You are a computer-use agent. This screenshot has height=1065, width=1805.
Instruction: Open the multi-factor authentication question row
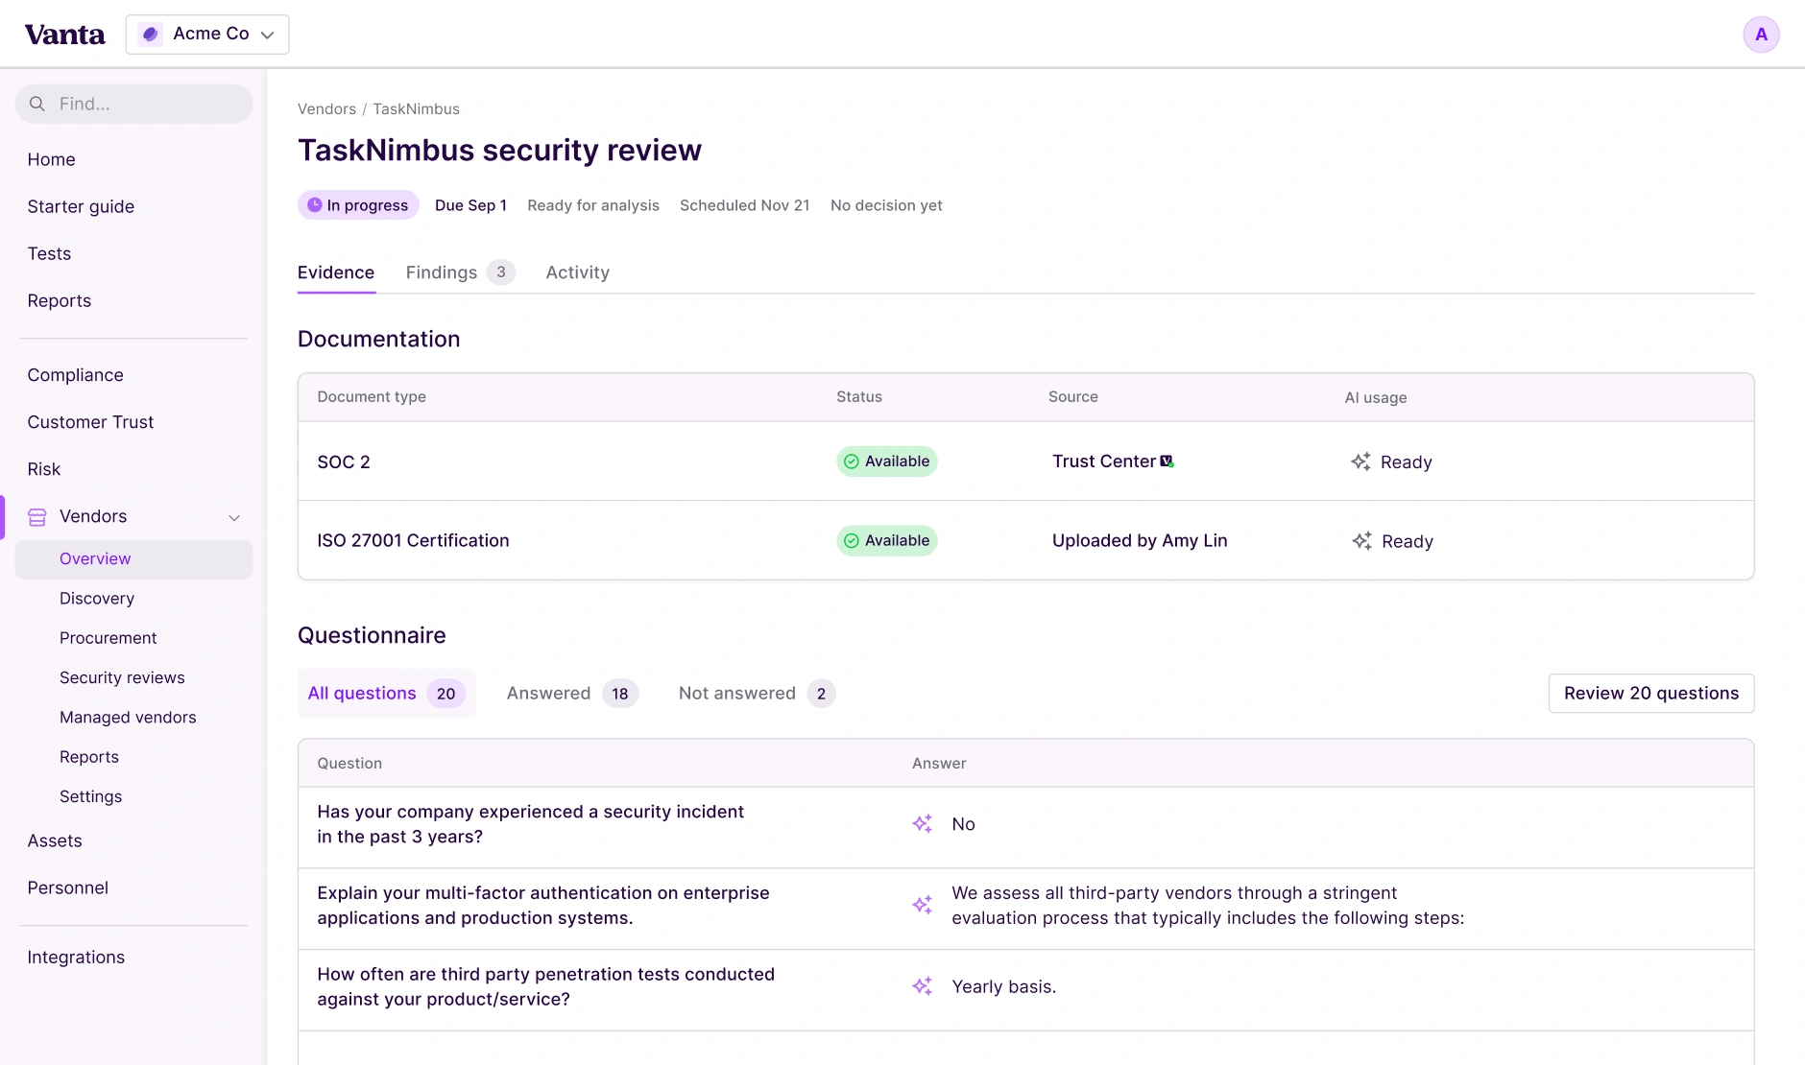click(x=1025, y=910)
